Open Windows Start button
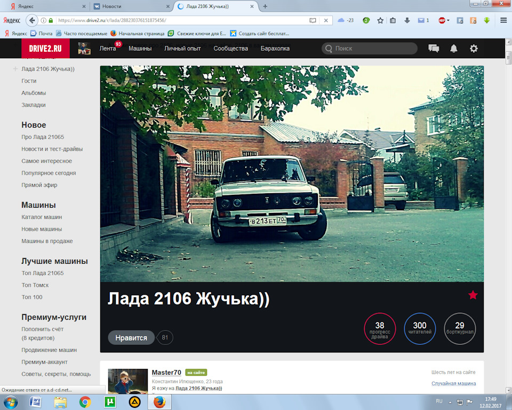Viewport: 512px width, 410px height. coord(10,402)
